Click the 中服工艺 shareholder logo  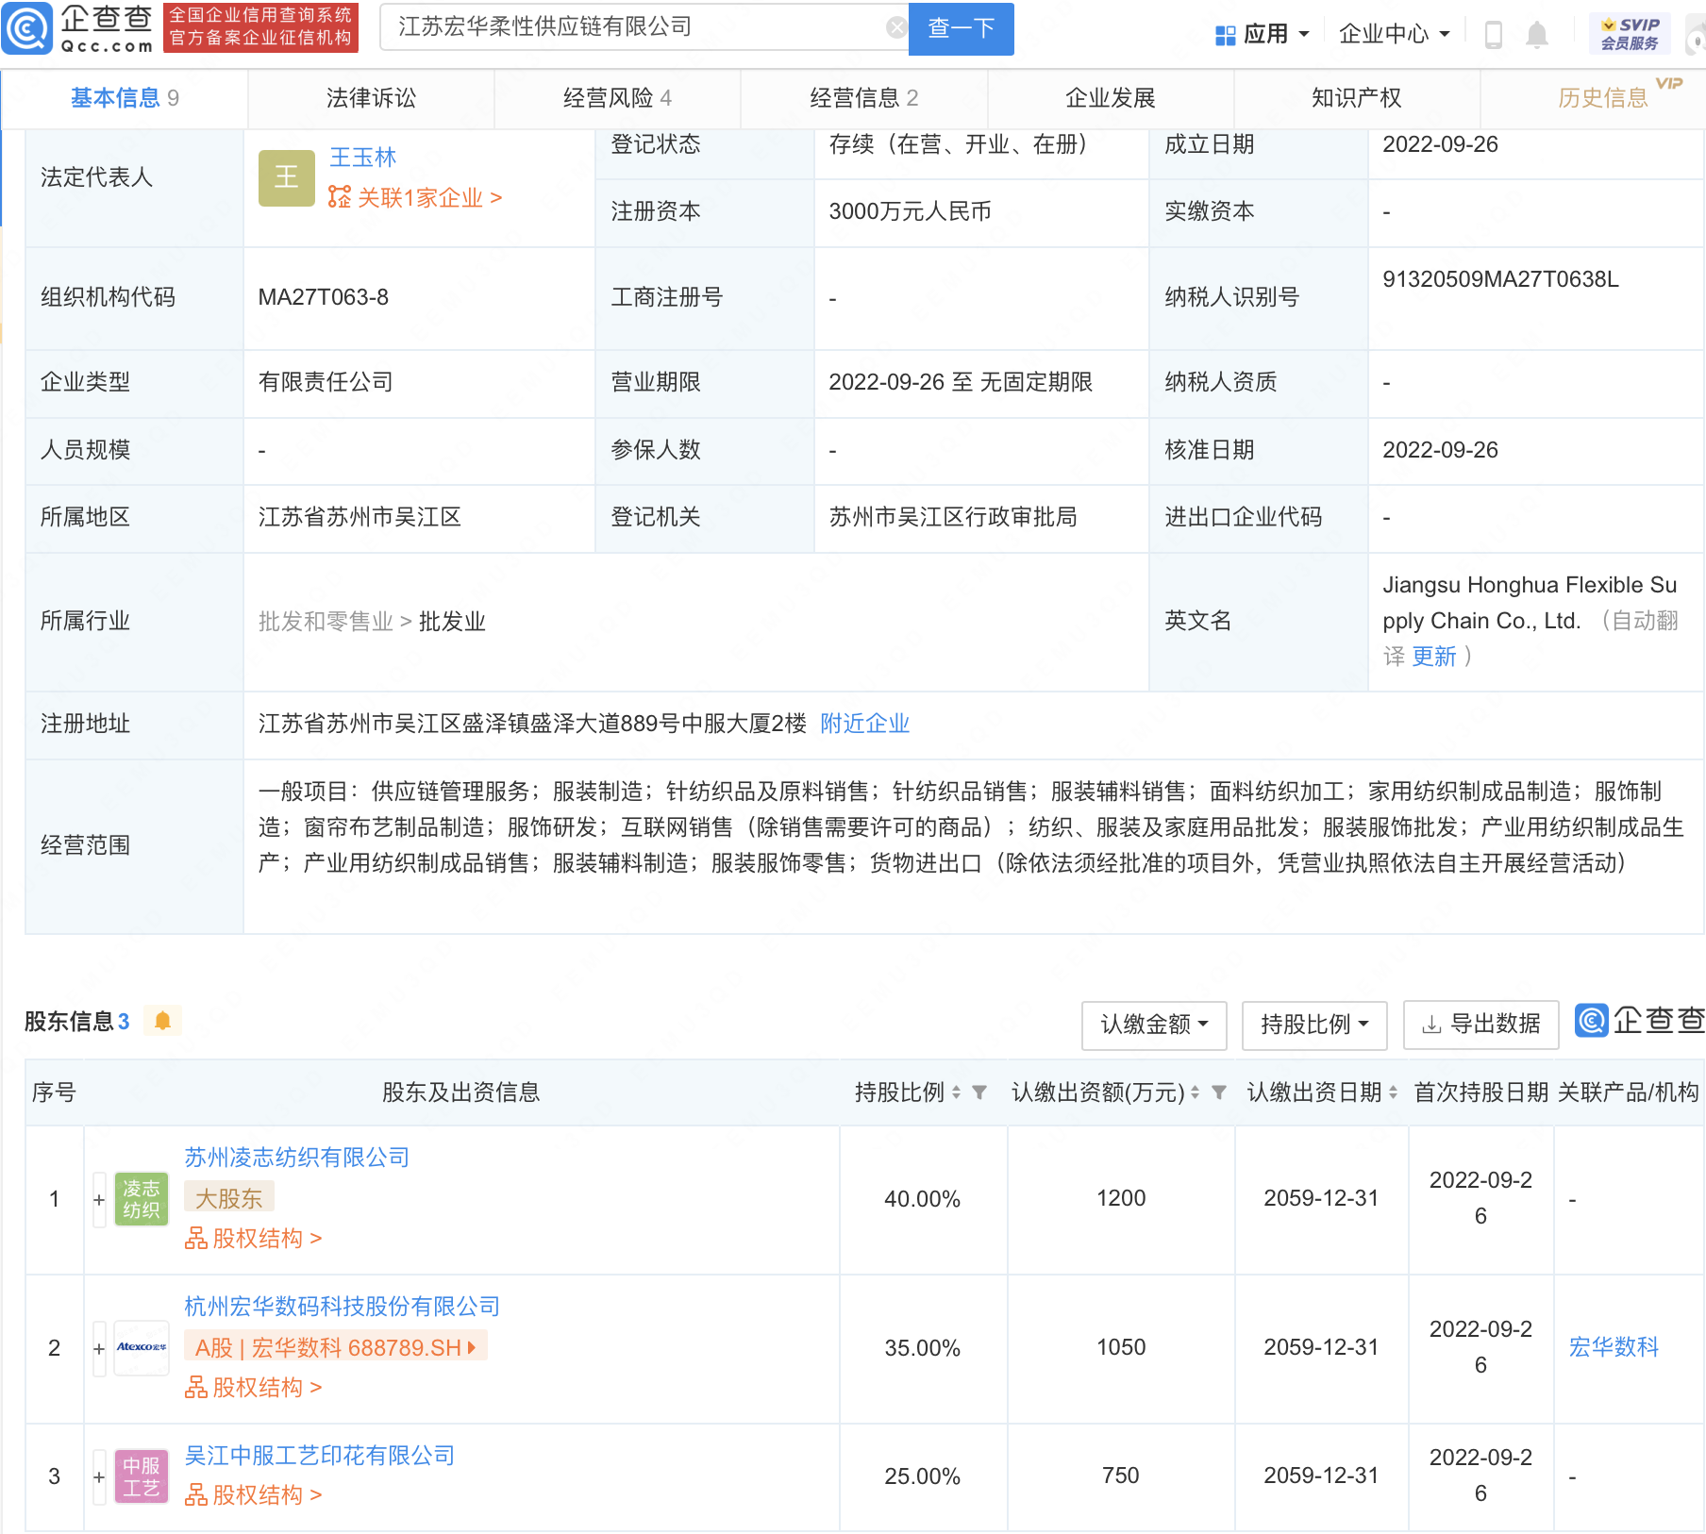click(x=141, y=1476)
